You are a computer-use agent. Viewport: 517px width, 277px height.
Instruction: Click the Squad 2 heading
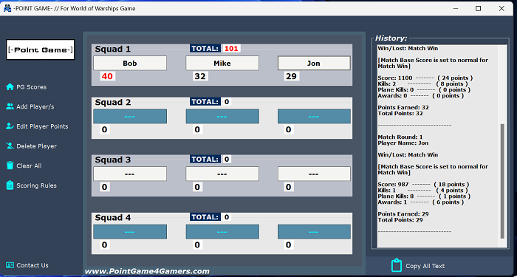pyautogui.click(x=113, y=103)
